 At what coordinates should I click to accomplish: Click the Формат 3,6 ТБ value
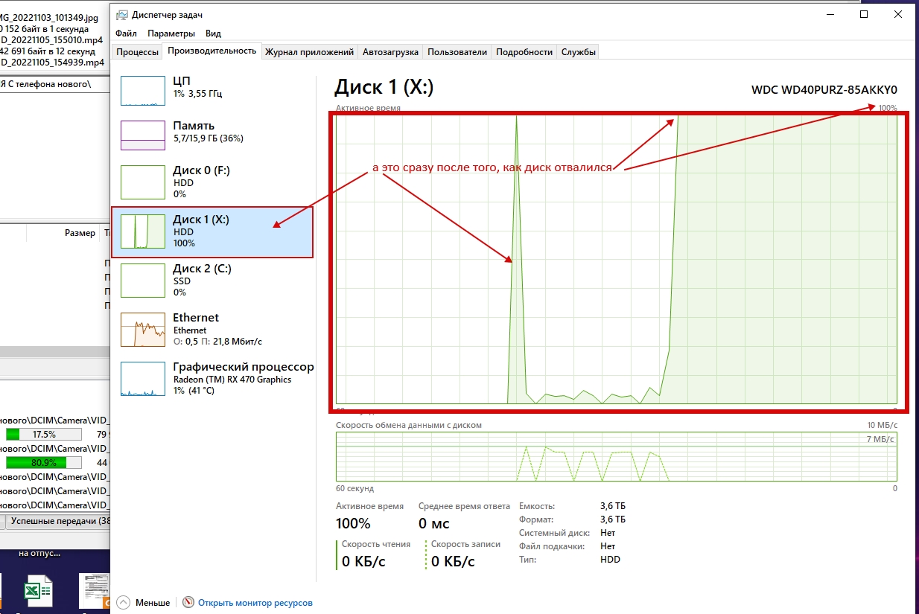point(612,519)
